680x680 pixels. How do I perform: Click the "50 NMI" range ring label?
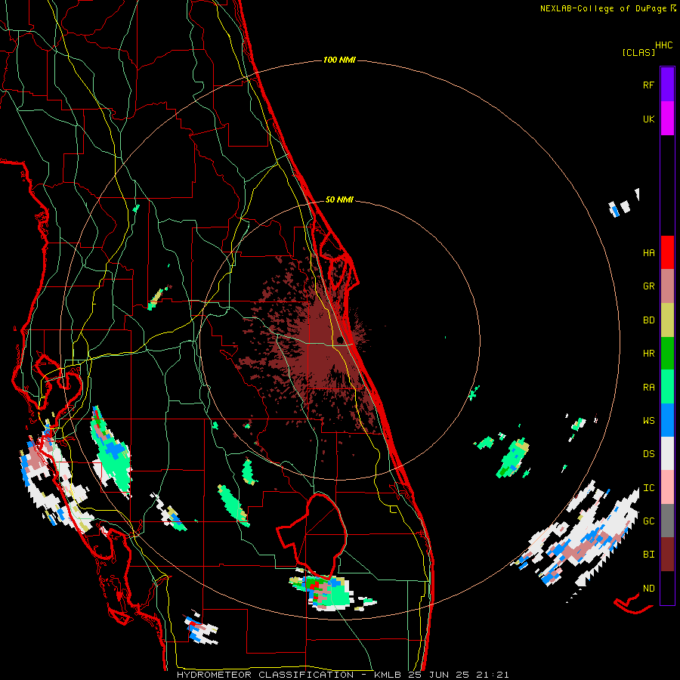tap(339, 199)
